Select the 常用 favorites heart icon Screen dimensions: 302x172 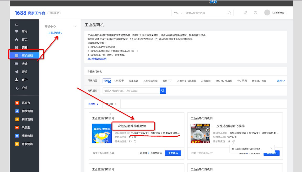tap(16, 31)
